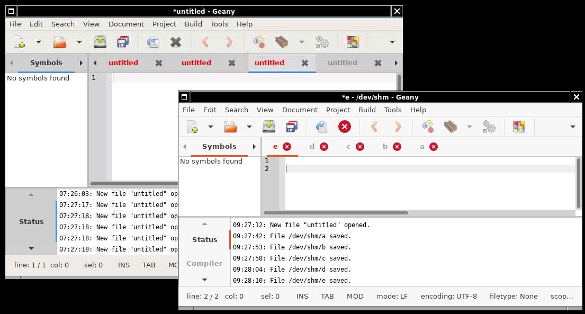Click Compile icon in back untitled window
Image resolution: width=585 pixels, height=314 pixels.
pyautogui.click(x=258, y=42)
